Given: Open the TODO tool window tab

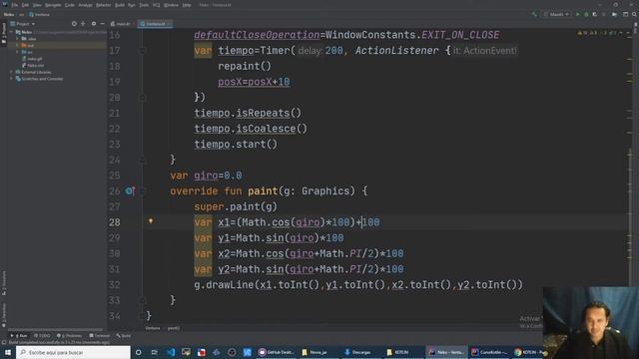Looking at the screenshot, I should (42, 336).
